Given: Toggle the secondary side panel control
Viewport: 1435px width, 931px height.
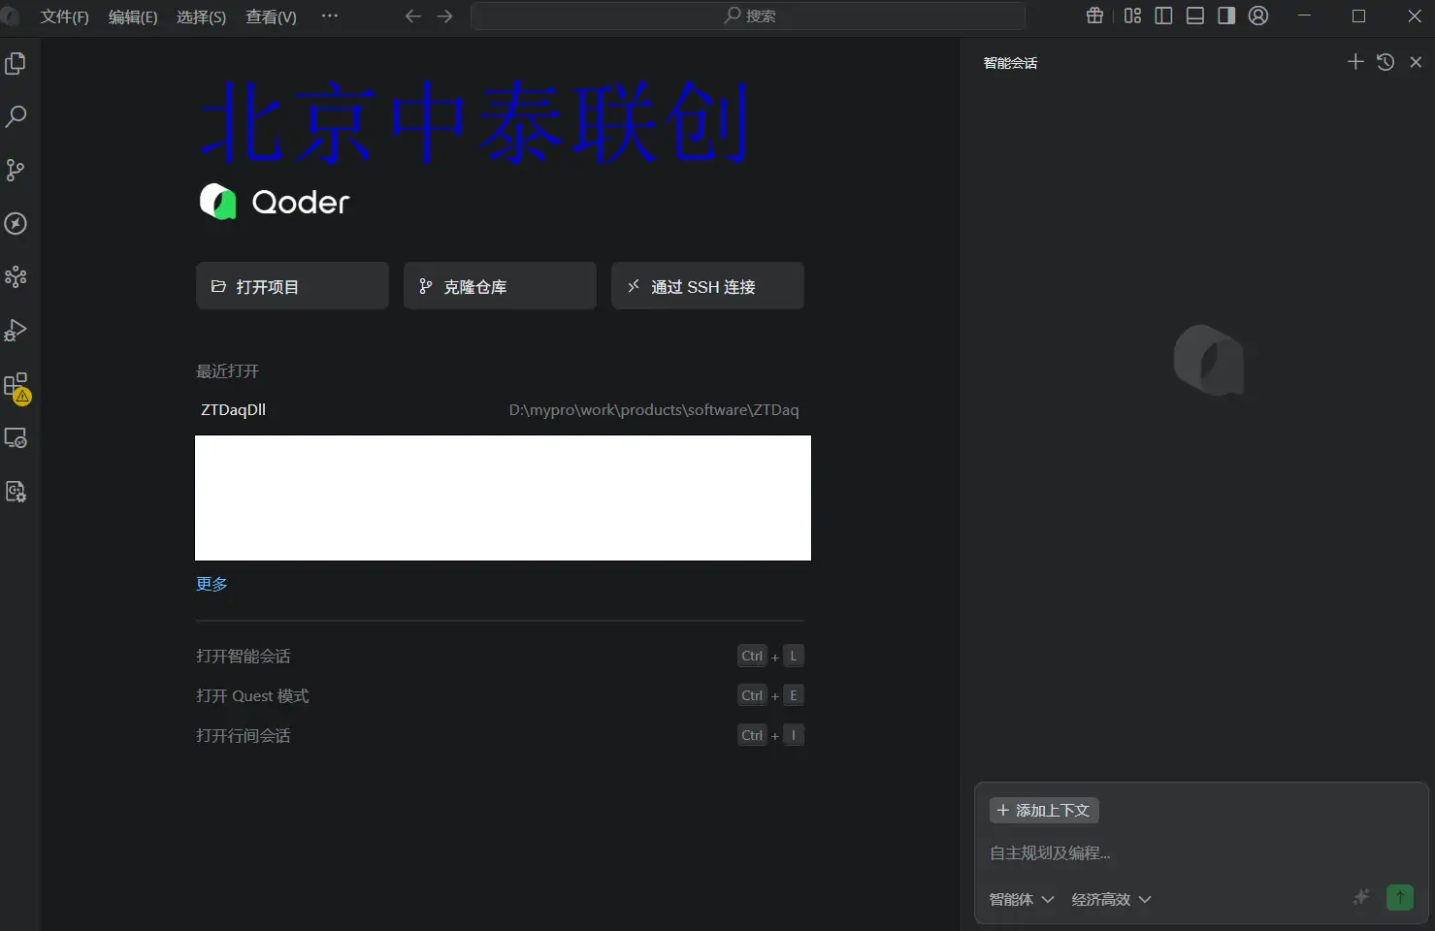Looking at the screenshot, I should [1226, 16].
